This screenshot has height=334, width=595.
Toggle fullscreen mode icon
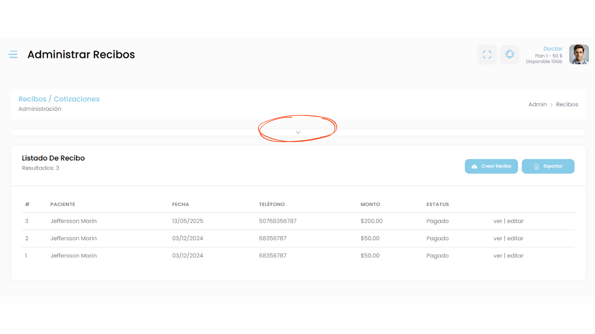coord(487,55)
